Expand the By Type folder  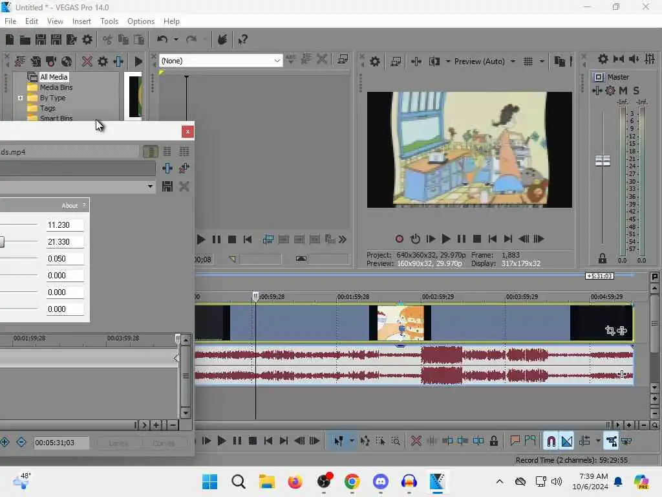tap(20, 98)
